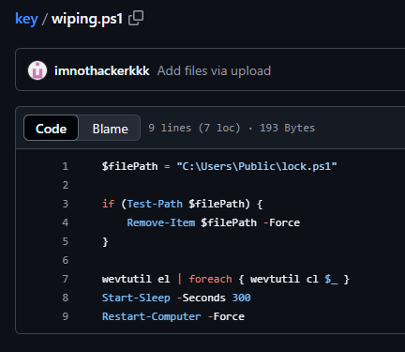Screen dimensions: 405x352
Task: Click the closing brace on line 5
Action: click(105, 242)
